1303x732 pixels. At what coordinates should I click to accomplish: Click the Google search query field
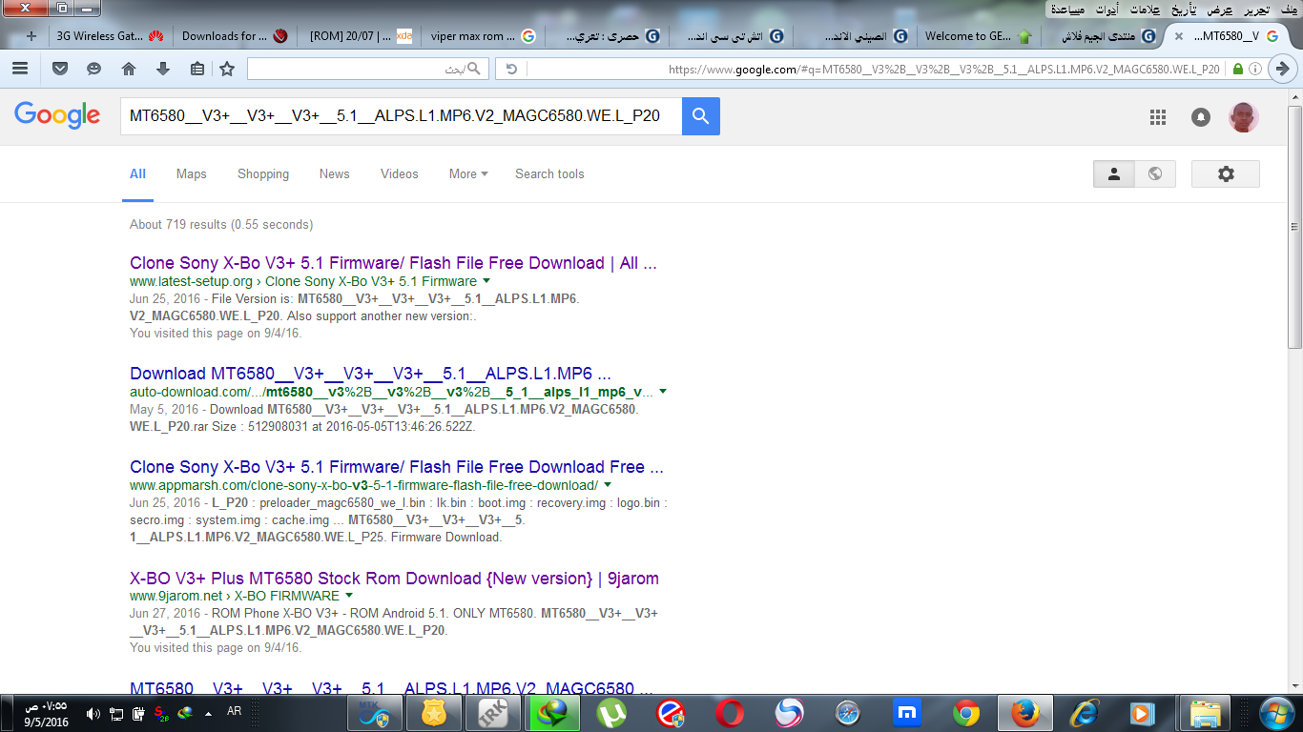[x=401, y=116]
